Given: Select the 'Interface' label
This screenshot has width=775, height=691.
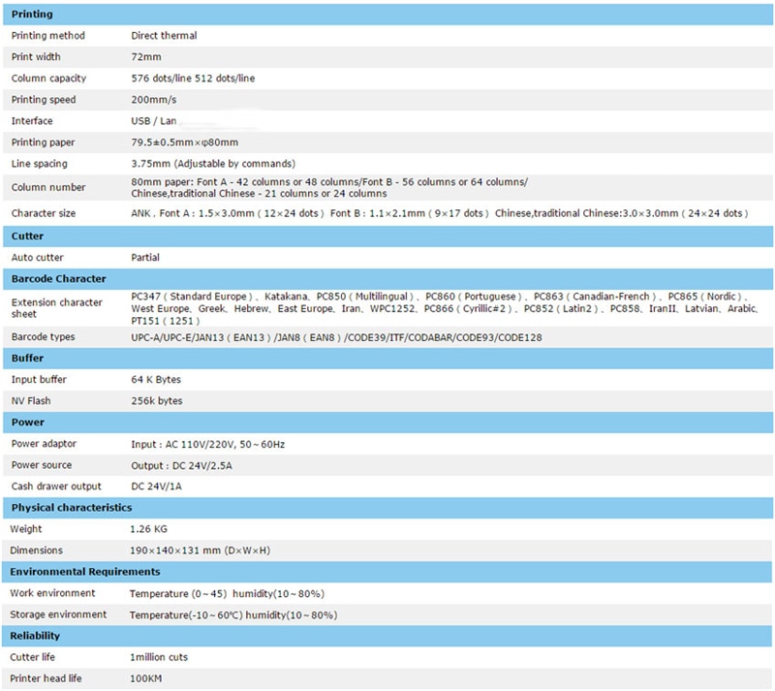Looking at the screenshot, I should tap(32, 121).
